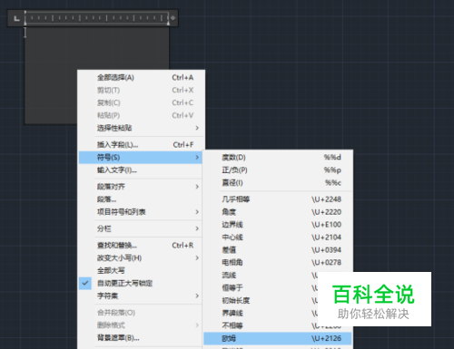Image resolution: width=454 pixels, height=349 pixels.
Task: Select the 界碑线 symbol entry
Action: click(x=261, y=314)
